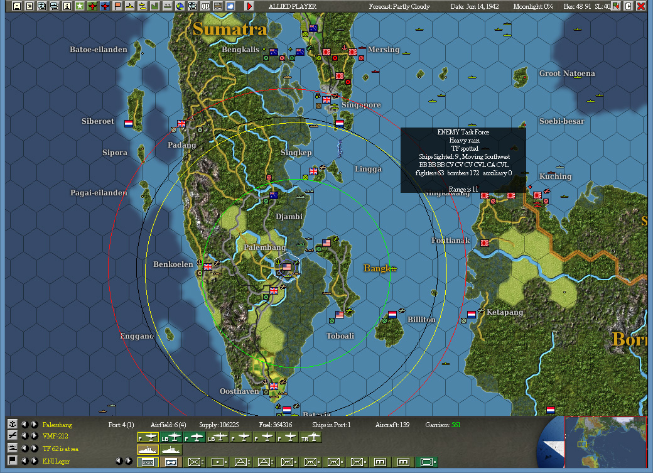Click the British flag at Oosthaven
This screenshot has height=473, width=653.
(274, 386)
